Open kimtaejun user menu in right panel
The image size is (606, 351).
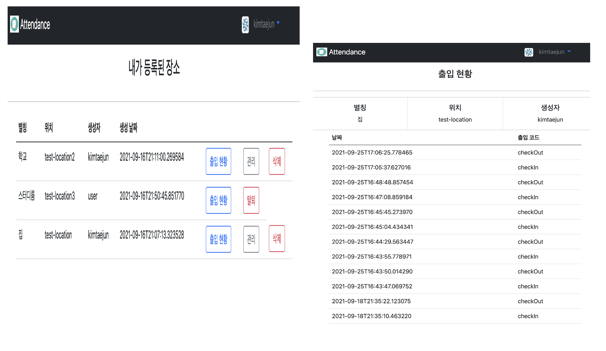[551, 52]
